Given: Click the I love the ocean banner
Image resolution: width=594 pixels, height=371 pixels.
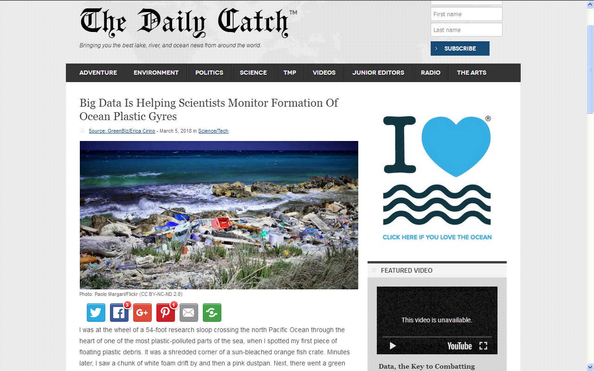Looking at the screenshot, I should point(437,177).
